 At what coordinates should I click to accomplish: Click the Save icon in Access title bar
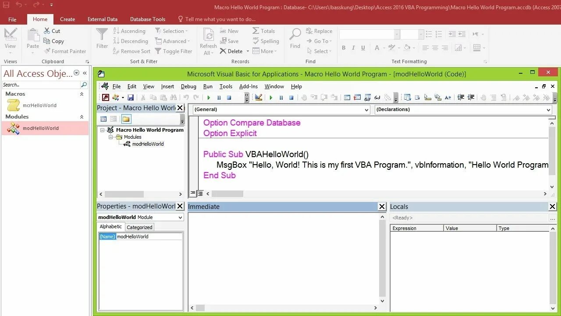pyautogui.click(x=6, y=5)
